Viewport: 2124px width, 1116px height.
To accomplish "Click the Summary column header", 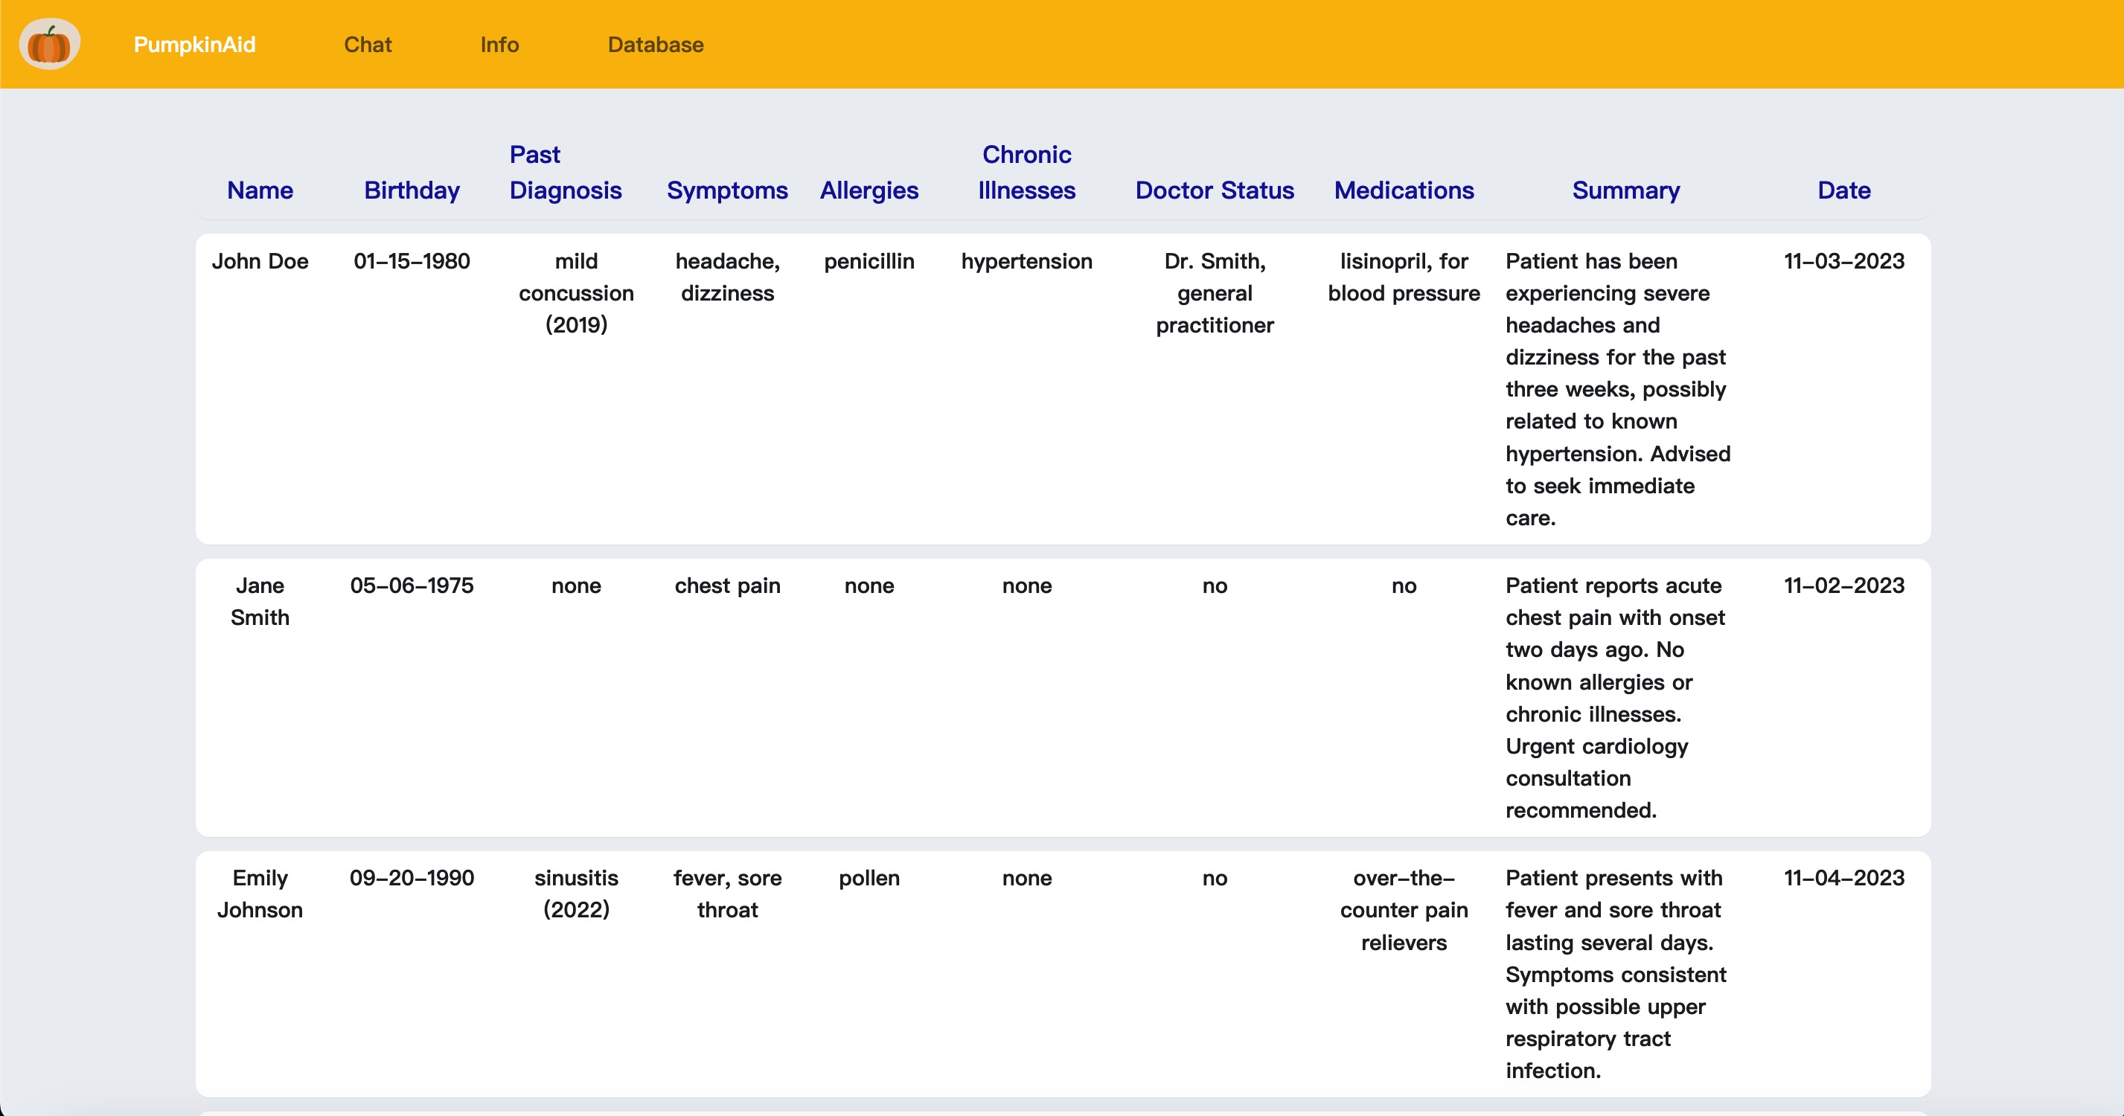I will [x=1625, y=190].
